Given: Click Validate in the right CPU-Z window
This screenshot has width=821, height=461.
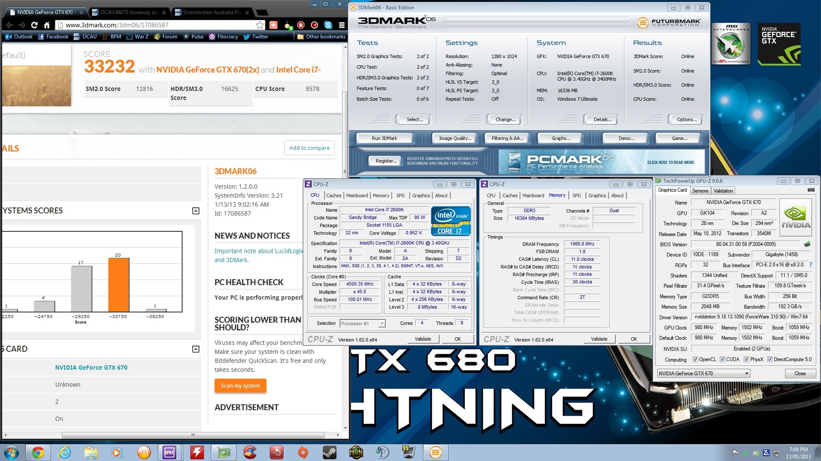Looking at the screenshot, I should [x=599, y=339].
